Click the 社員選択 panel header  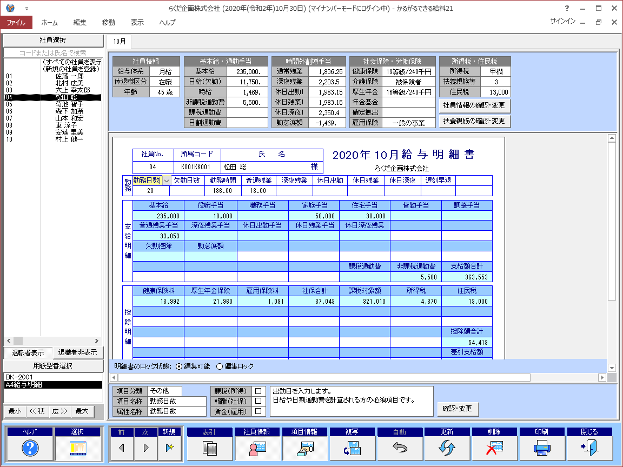(53, 41)
